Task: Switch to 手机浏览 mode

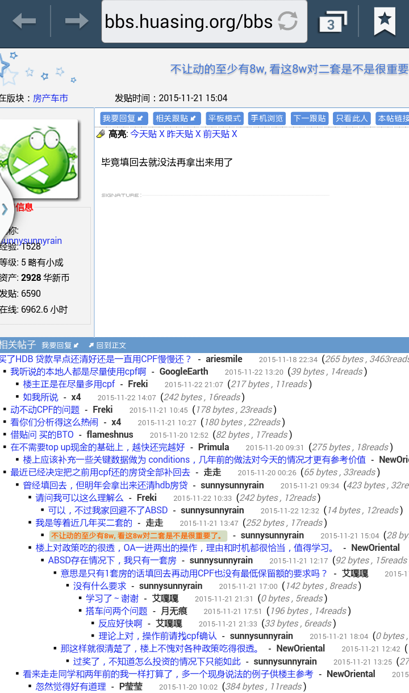Action: pyautogui.click(x=267, y=118)
